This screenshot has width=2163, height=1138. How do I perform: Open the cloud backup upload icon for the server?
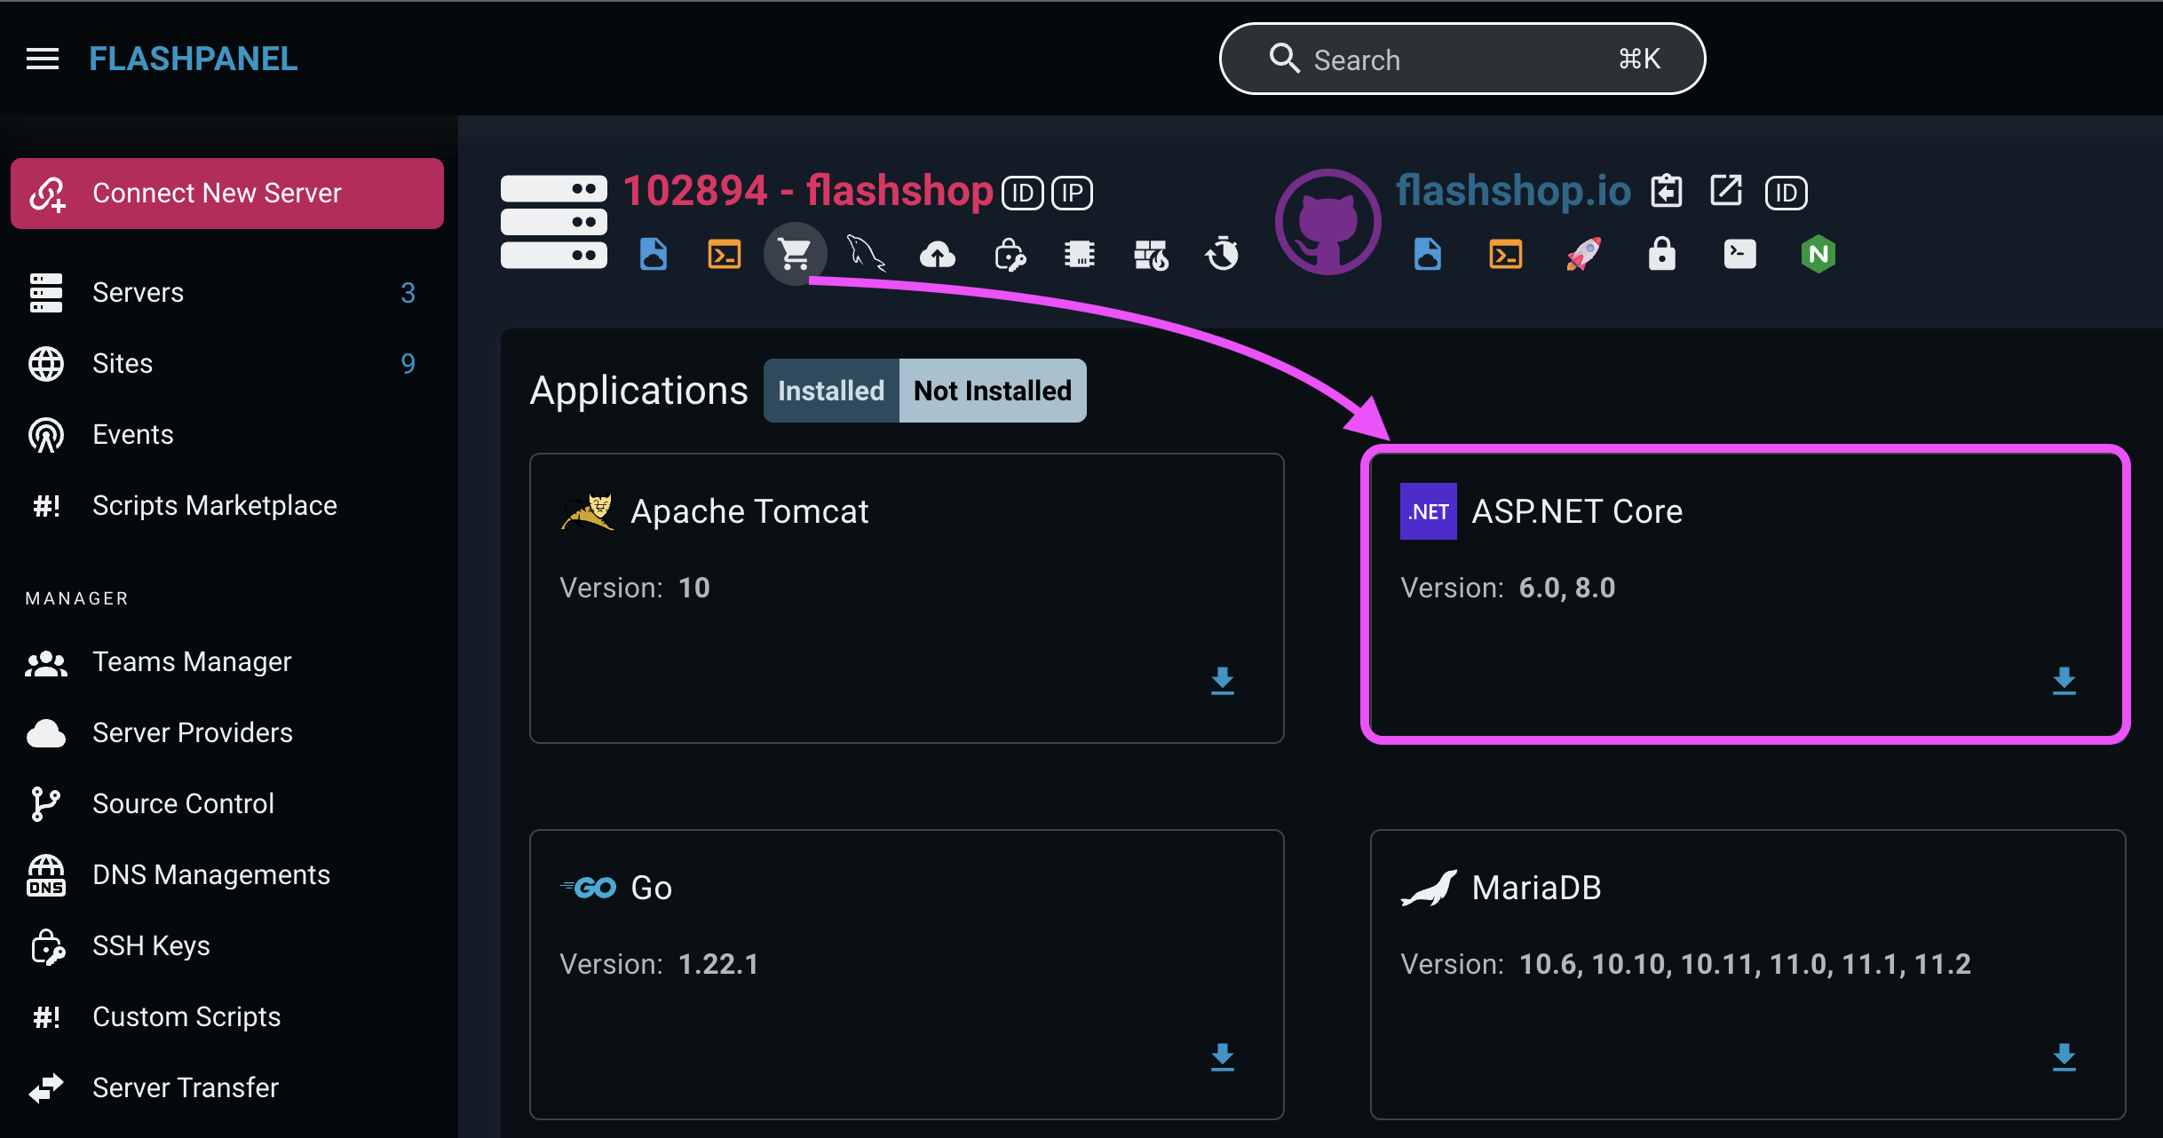938,254
